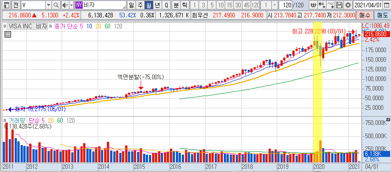Select the 년 (yearly) period tab

pyautogui.click(x=157, y=5)
